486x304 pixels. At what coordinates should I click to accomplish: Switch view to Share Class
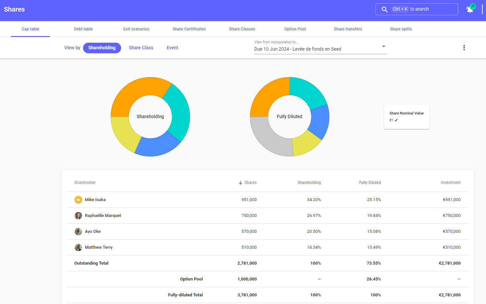tap(141, 48)
